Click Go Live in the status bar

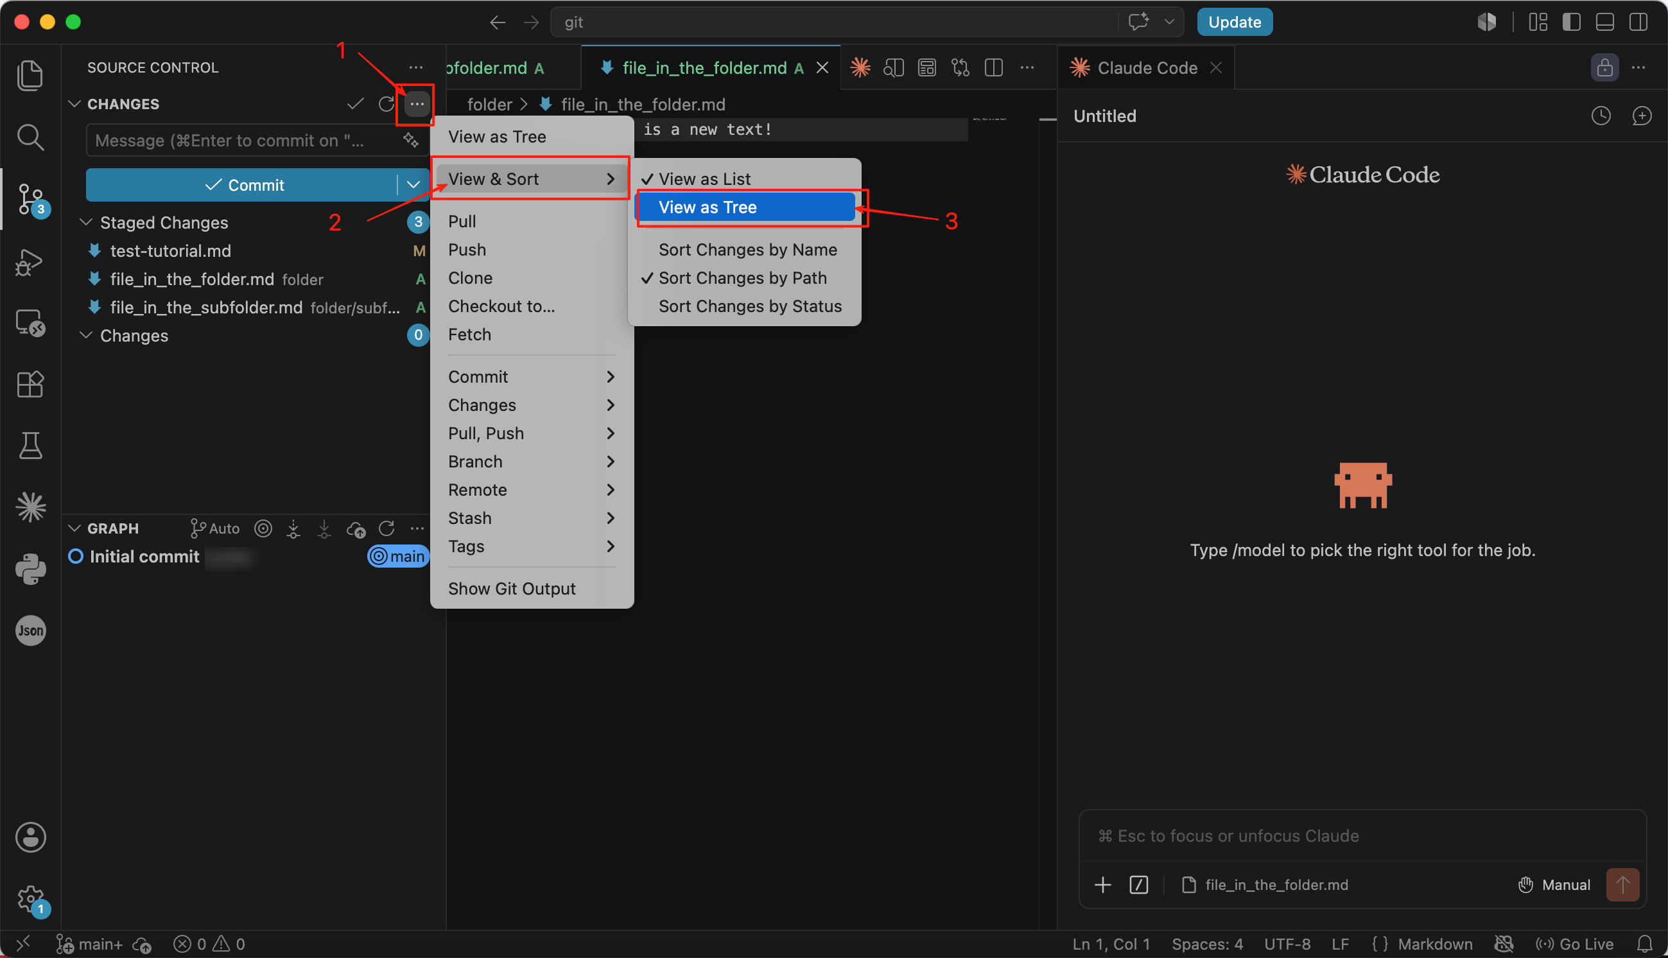(1574, 944)
